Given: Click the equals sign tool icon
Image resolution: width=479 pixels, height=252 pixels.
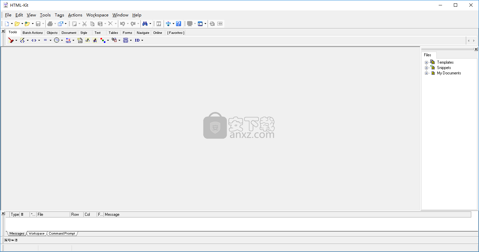Looking at the screenshot, I should 45,40.
